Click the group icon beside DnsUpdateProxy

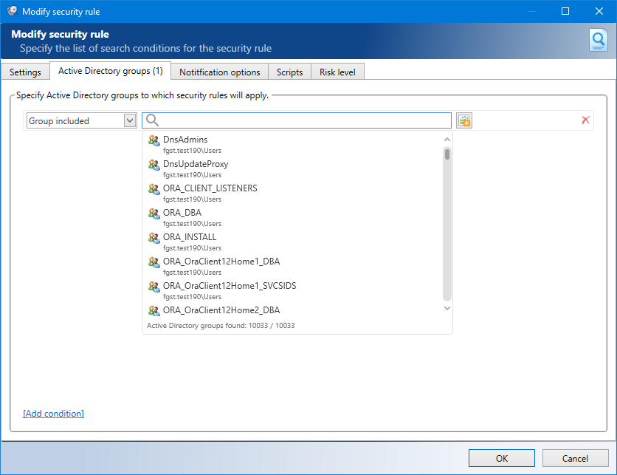point(154,164)
